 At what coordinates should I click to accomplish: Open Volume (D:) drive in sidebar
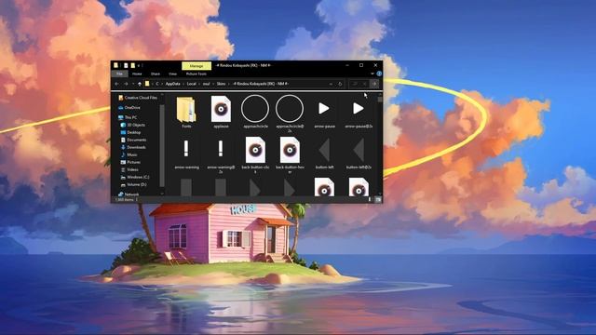point(133,184)
